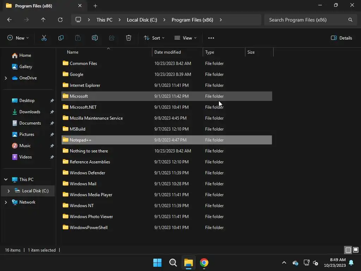
Task: Click the Paste clipboard icon
Action: [x=78, y=38]
